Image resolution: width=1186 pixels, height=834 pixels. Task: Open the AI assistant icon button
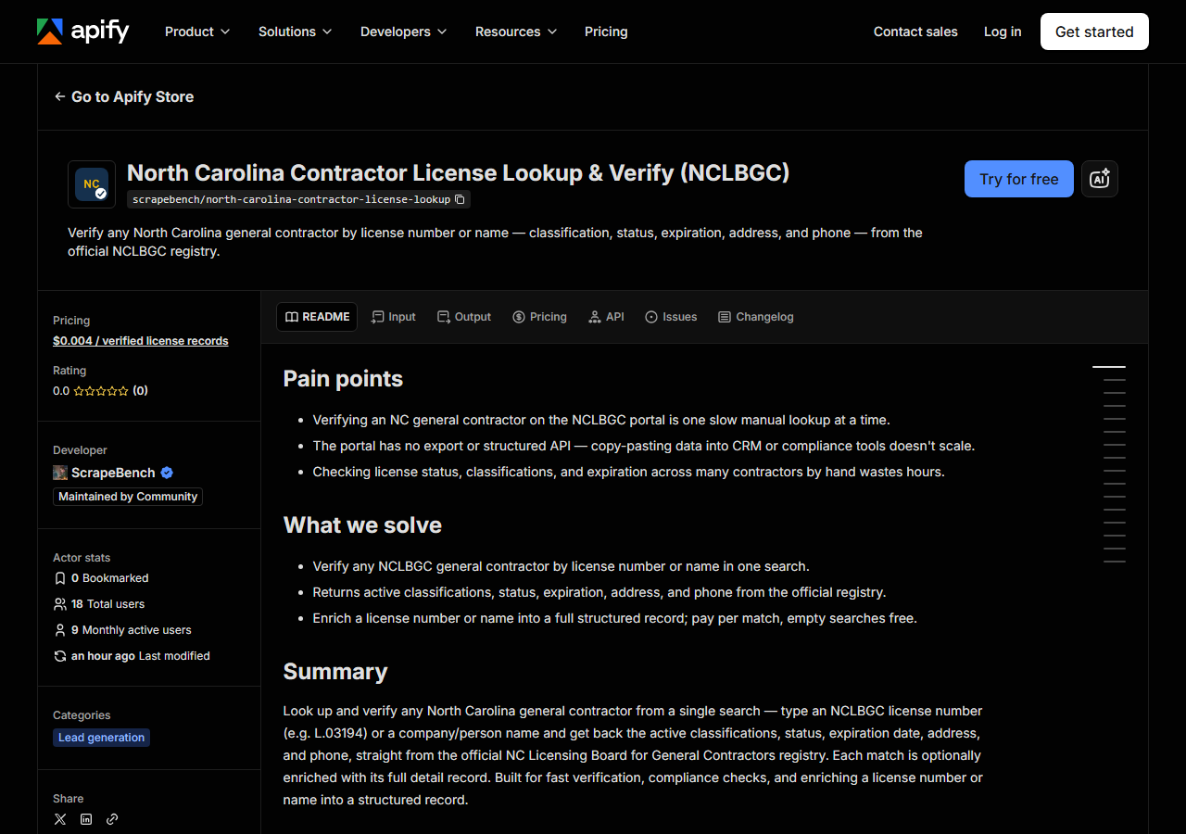click(x=1100, y=179)
